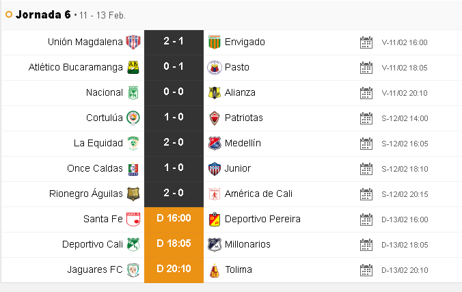This screenshot has height=292, width=462.
Task: Click the Medellín team crest
Action: point(214,144)
